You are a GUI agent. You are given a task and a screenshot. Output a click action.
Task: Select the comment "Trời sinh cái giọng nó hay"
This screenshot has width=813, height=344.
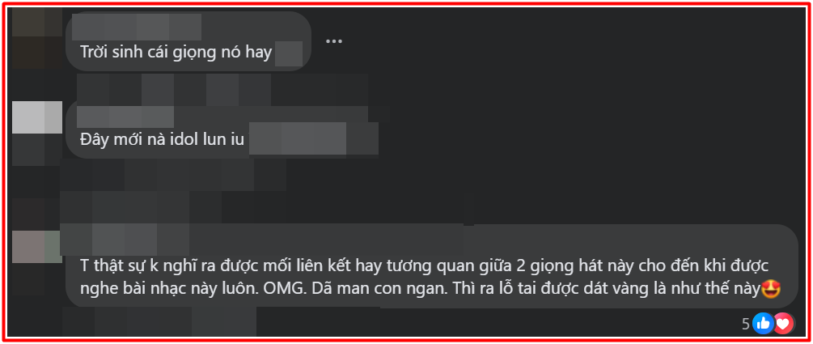tap(176, 53)
